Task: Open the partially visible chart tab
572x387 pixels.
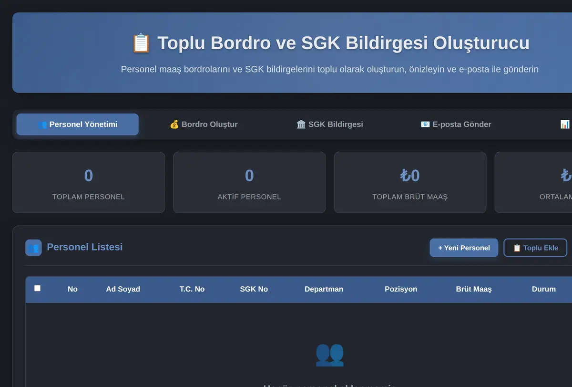Action: coord(564,125)
